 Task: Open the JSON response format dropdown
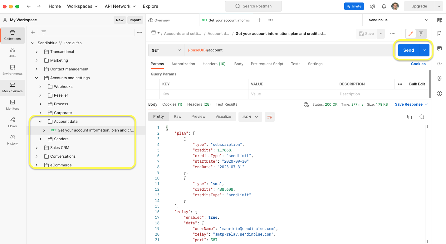(x=250, y=117)
